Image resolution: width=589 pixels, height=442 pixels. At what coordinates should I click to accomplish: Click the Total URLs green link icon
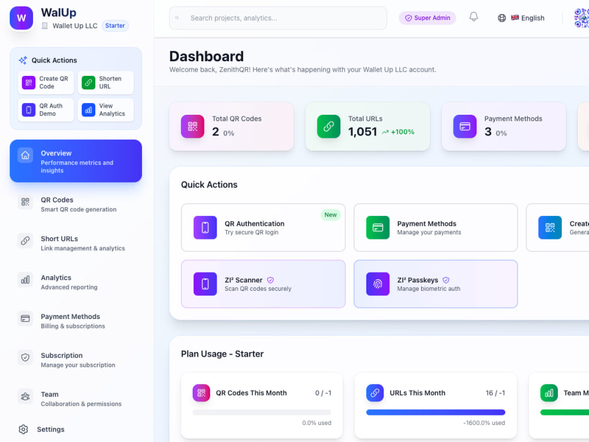329,127
